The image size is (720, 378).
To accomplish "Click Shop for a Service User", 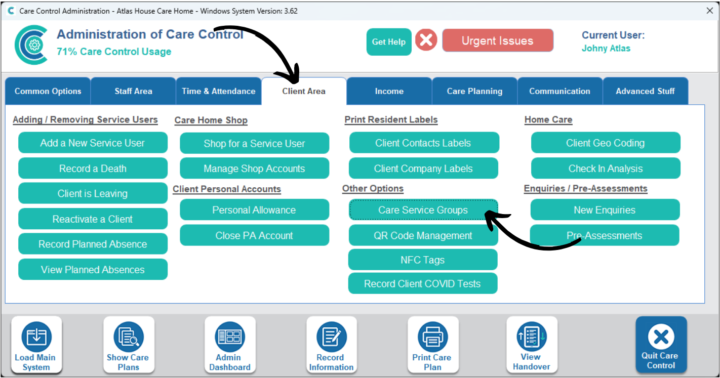I will (x=254, y=143).
